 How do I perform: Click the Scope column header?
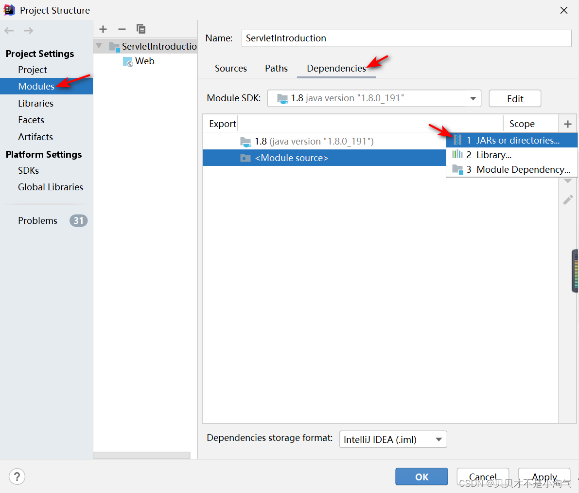pyautogui.click(x=522, y=124)
